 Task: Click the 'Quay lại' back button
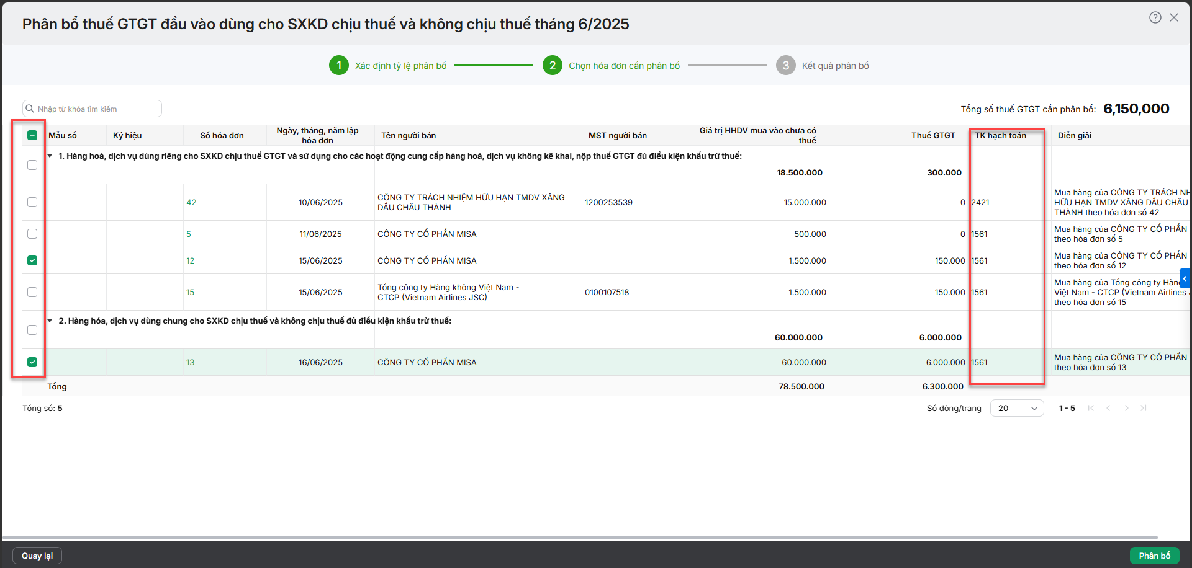pos(37,556)
